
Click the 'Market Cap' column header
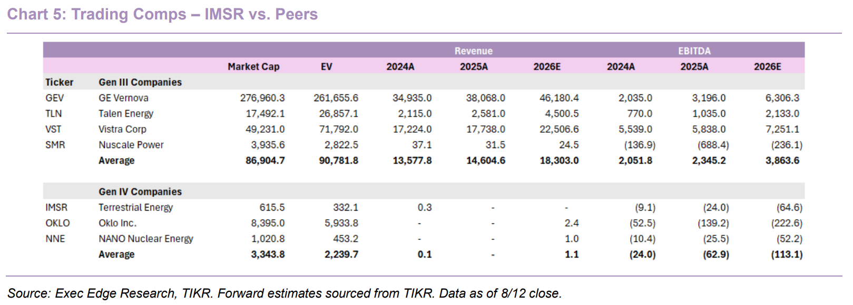[x=253, y=66]
